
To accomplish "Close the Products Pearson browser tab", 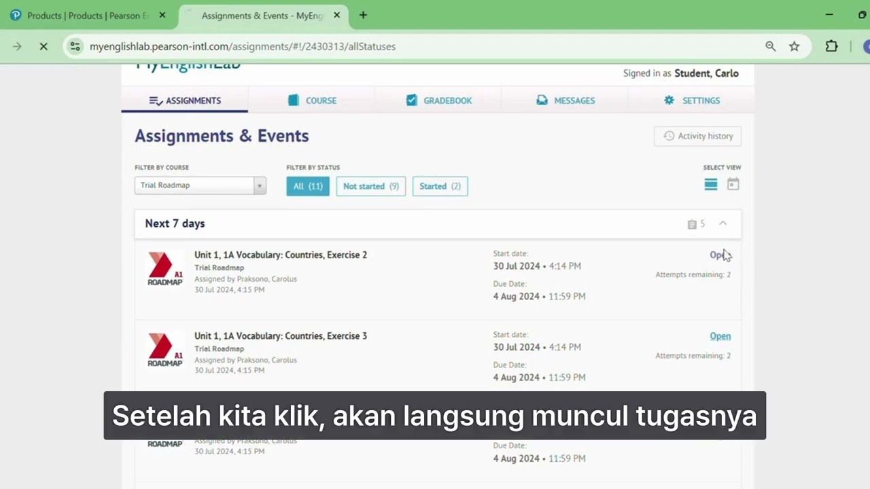I will point(162,15).
